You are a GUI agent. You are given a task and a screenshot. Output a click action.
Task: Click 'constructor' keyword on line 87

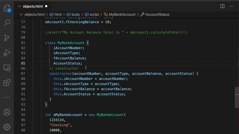tap(60, 74)
